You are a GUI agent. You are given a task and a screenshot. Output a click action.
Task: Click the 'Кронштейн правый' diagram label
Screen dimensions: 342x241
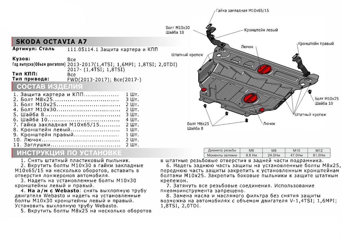point(316,44)
